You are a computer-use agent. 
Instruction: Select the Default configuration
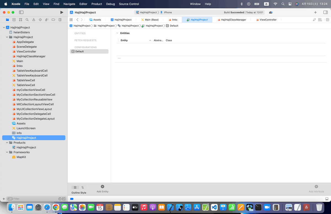(x=89, y=51)
